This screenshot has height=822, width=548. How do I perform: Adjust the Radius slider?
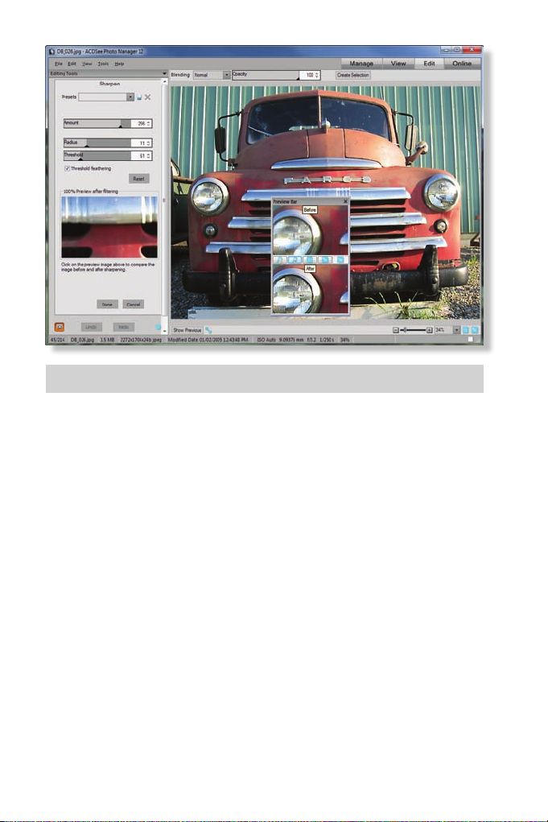tap(97, 143)
